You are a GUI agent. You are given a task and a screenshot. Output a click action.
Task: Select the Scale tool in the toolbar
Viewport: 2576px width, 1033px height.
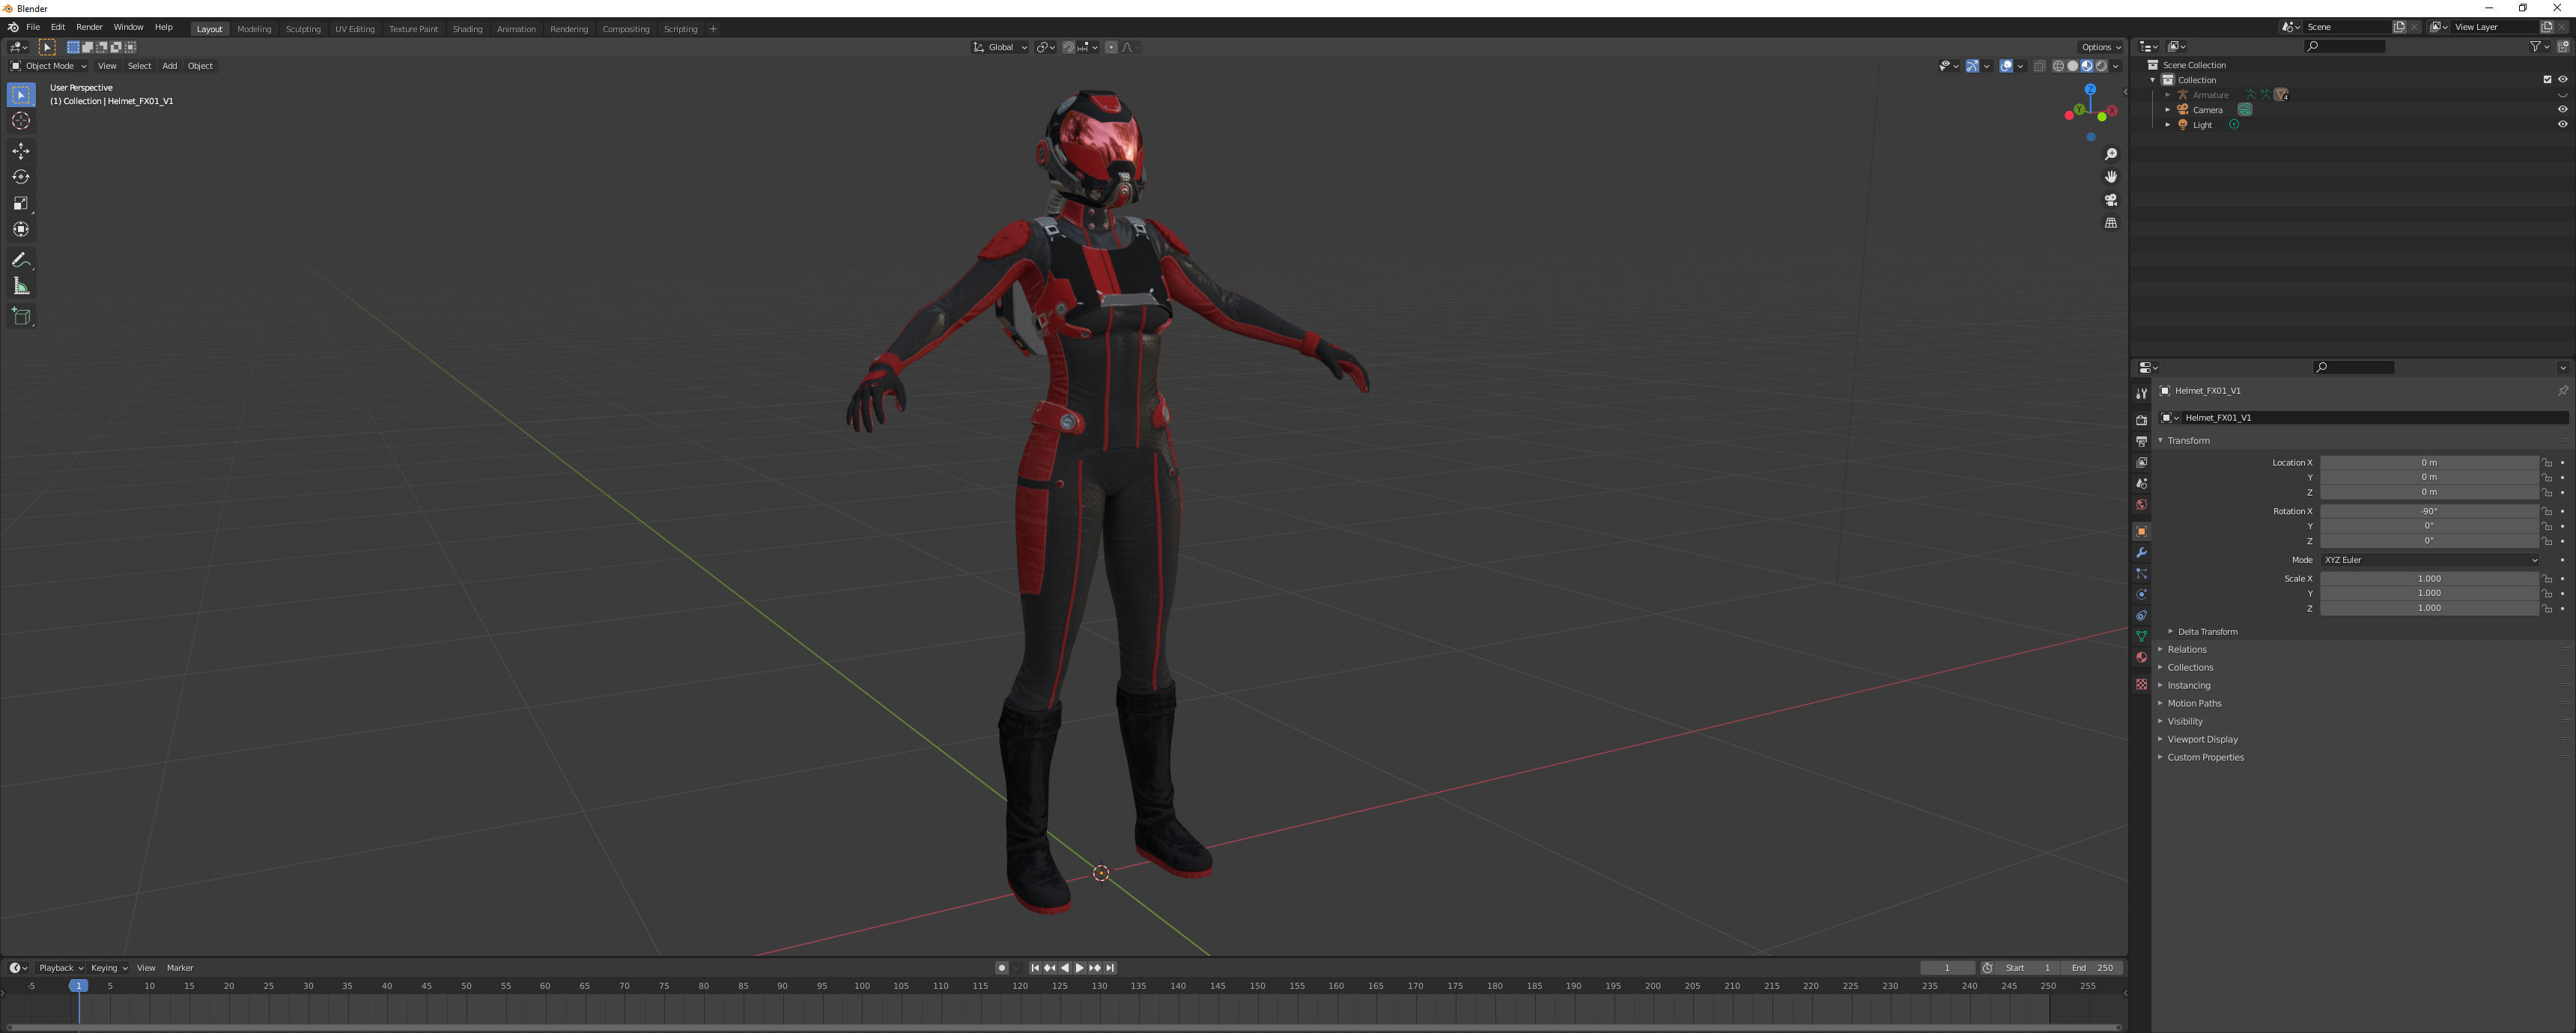click(x=21, y=203)
